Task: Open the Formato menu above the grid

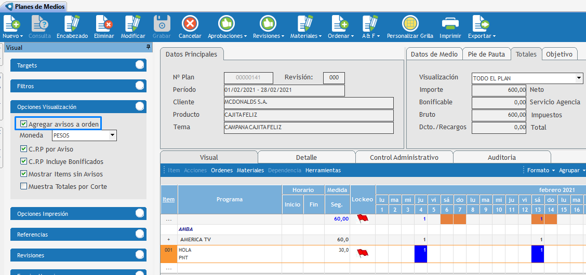Action: (x=540, y=170)
